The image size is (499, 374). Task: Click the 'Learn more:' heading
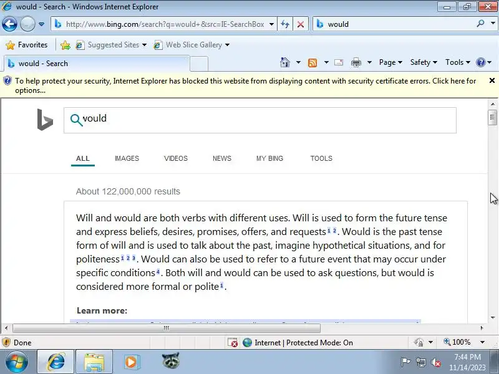(x=102, y=310)
